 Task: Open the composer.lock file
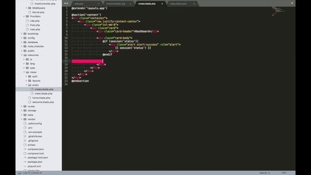[35, 154]
